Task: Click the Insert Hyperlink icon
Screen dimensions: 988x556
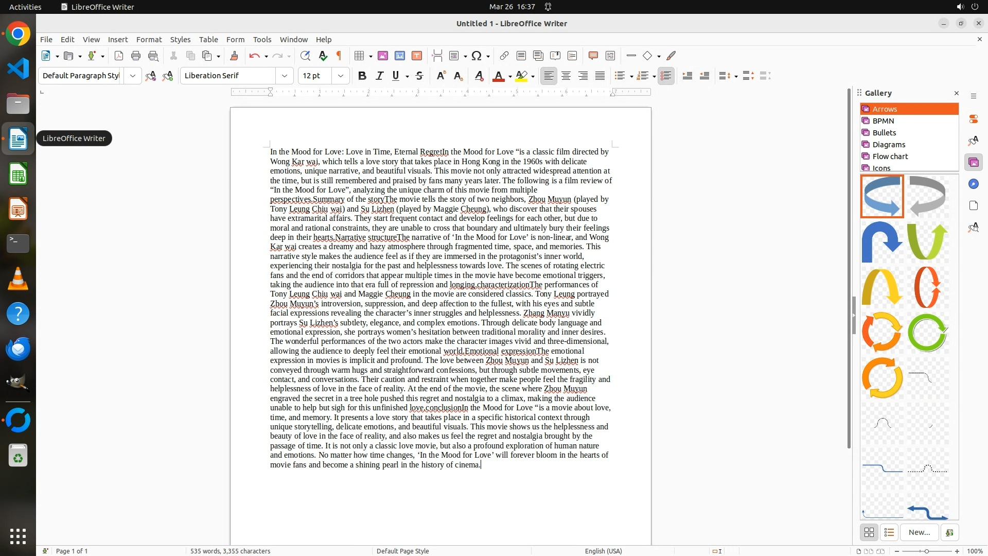Action: point(504,56)
